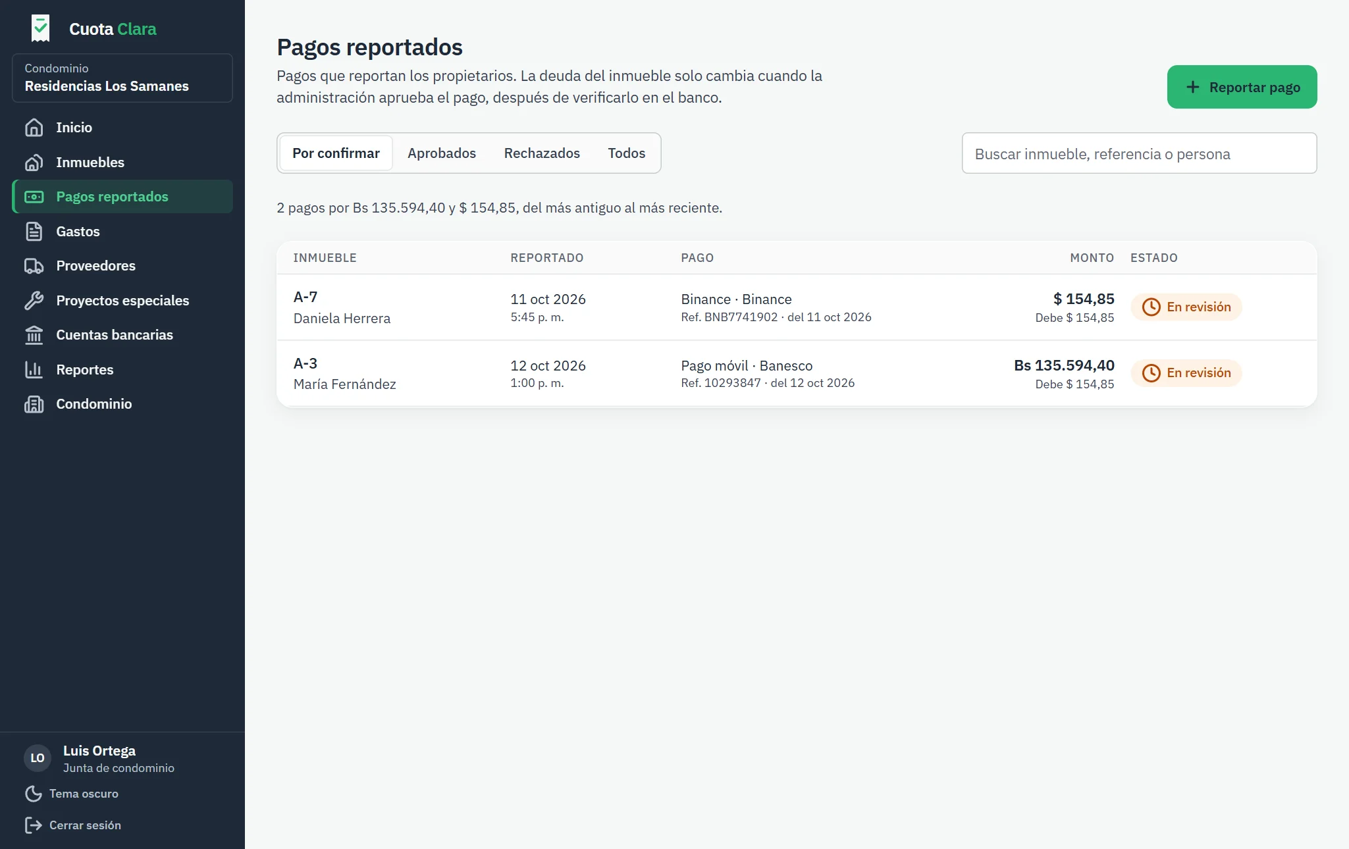Image resolution: width=1349 pixels, height=849 pixels.
Task: Click the Reportes bar chart icon
Action: [34, 370]
